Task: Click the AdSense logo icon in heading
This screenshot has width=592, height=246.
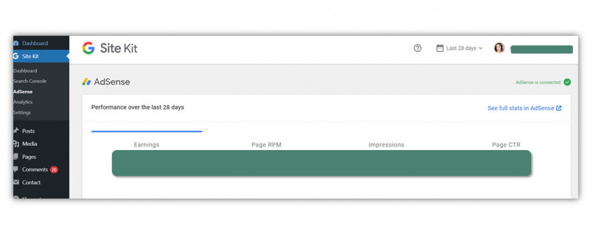Action: tap(86, 82)
